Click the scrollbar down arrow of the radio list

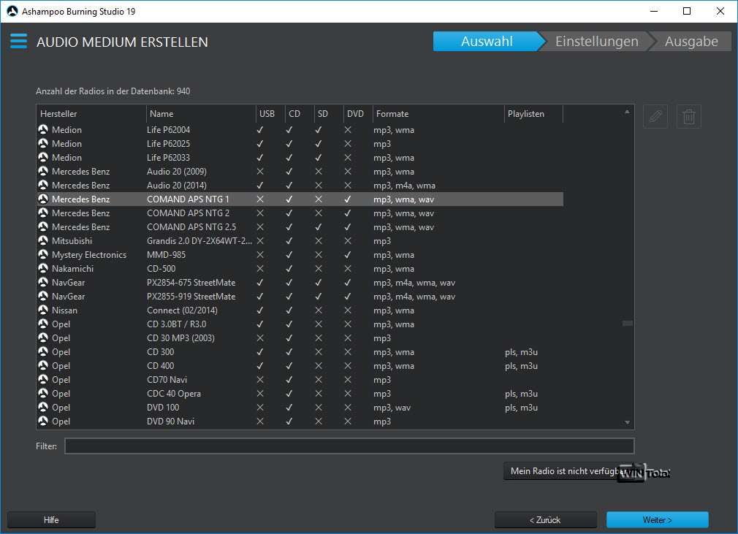click(x=627, y=422)
